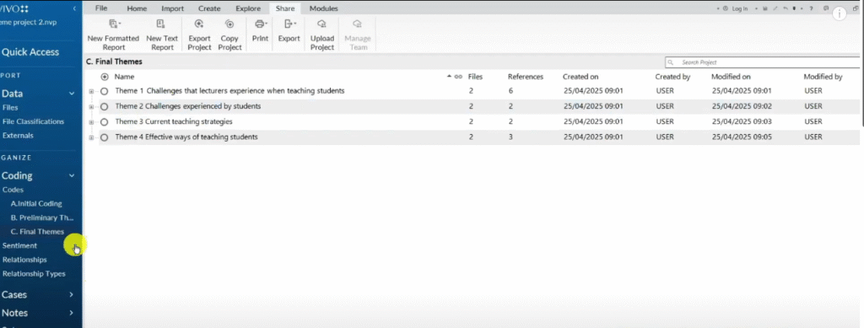Screen dimensions: 864x328
Task: Select the circle for Theme 2 row
Action: (104, 107)
